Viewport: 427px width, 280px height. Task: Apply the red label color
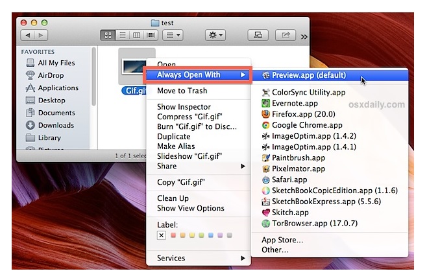click(x=173, y=235)
